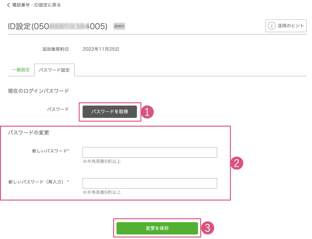Click the numbered marker 3 circle
Screen dimensions: 312x239
207,228
